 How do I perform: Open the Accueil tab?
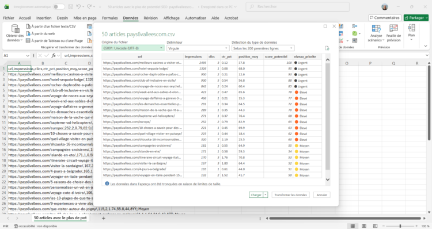(25, 18)
